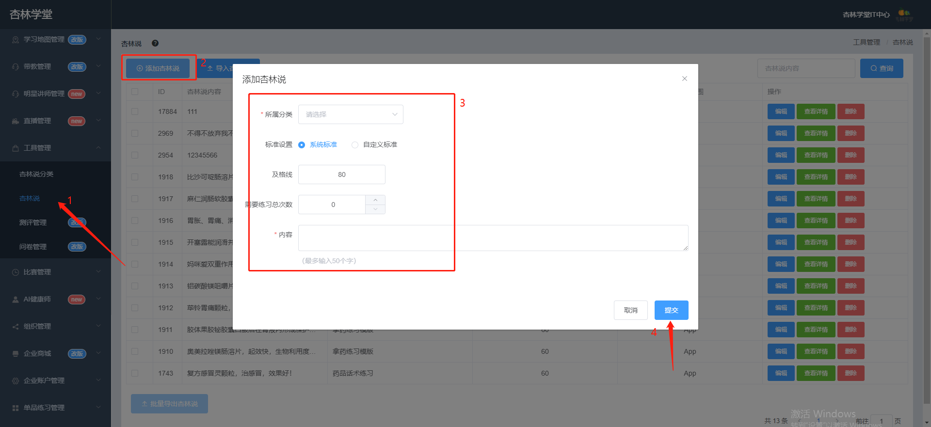This screenshot has height=427, width=931.
Task: Open the 所属分类 dropdown
Action: [351, 114]
